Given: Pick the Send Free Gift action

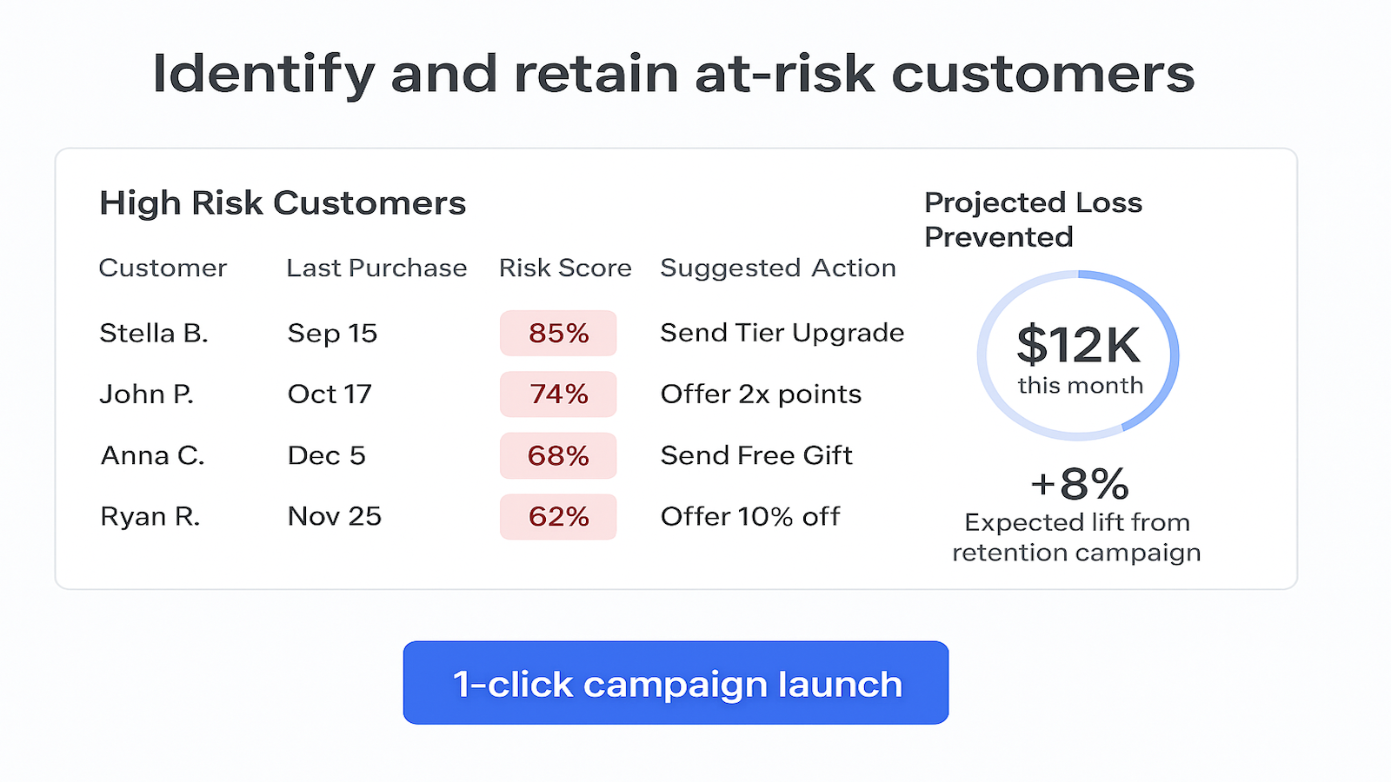Looking at the screenshot, I should click(x=756, y=455).
